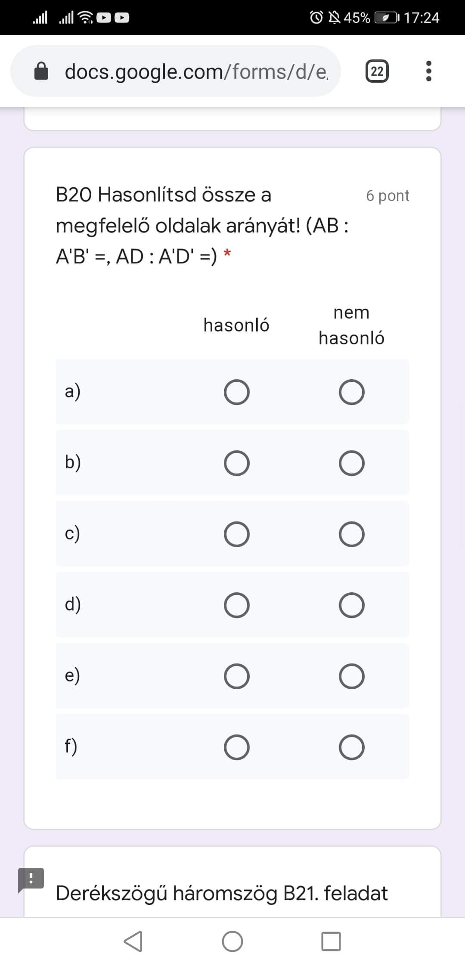Tap the Android home navigation button

click(232, 941)
